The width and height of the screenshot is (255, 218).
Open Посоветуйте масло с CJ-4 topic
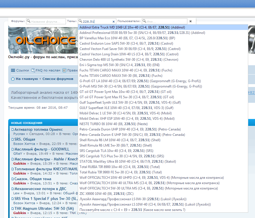pos(163,209)
